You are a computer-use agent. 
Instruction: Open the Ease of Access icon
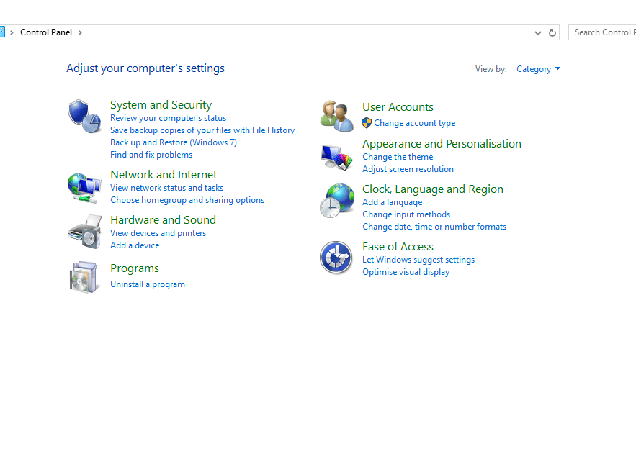[x=336, y=258]
